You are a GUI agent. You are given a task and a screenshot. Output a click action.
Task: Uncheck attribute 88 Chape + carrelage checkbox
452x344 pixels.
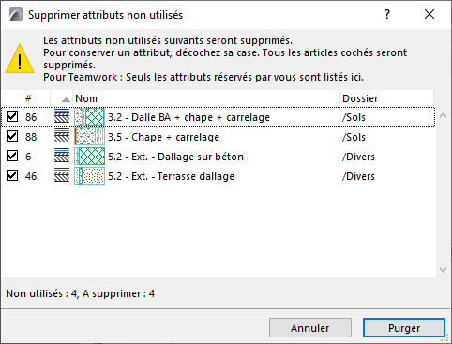(x=12, y=136)
